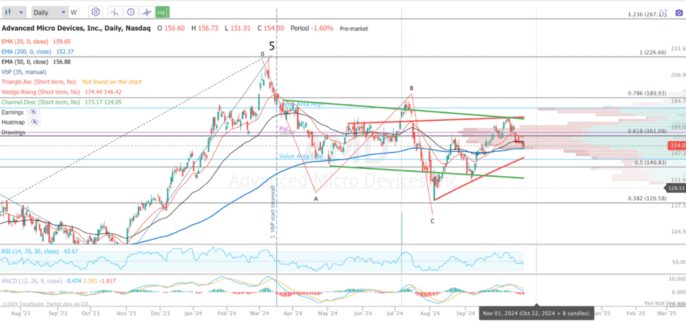Select VbP (35, manual) indicator label

(x=24, y=72)
